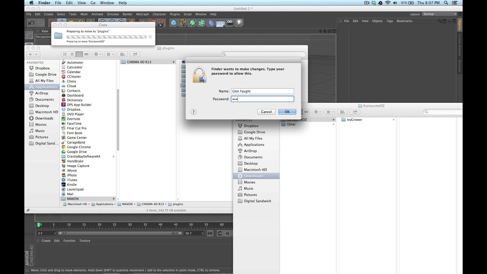
Task: Click the new folder icon in KuroyumeDZ window
Action: [342, 112]
